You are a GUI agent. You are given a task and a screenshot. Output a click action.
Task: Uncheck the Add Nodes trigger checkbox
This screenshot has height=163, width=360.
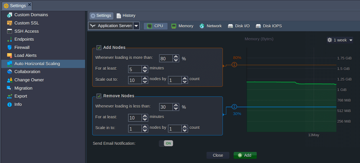[x=99, y=48]
